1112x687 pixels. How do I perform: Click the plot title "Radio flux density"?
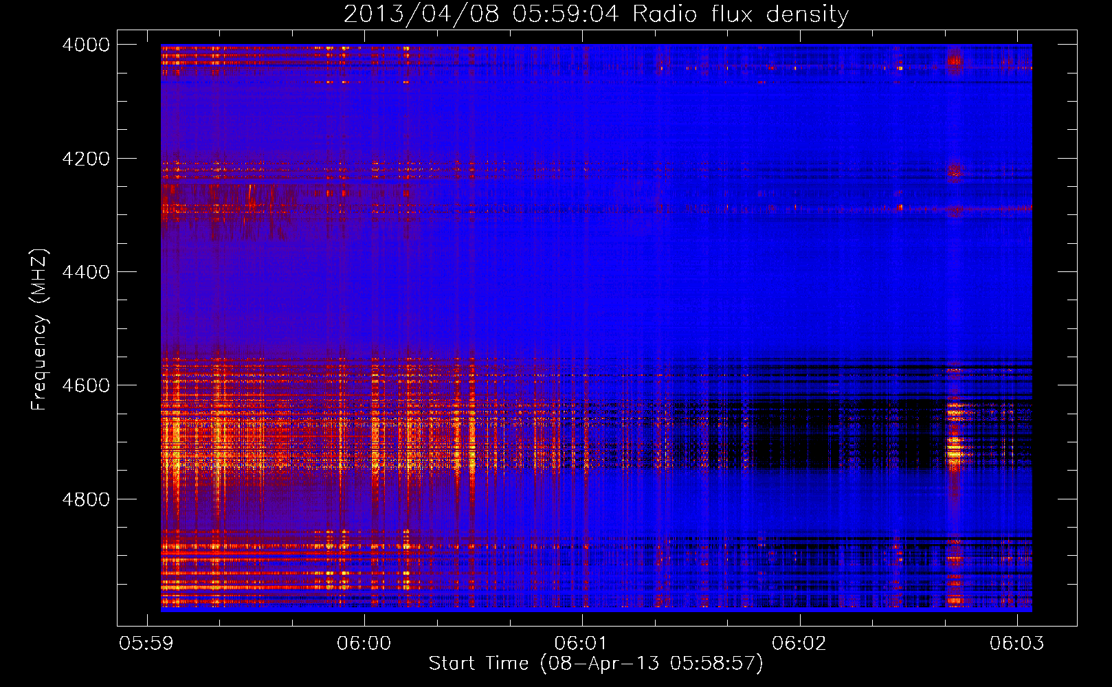740,14
